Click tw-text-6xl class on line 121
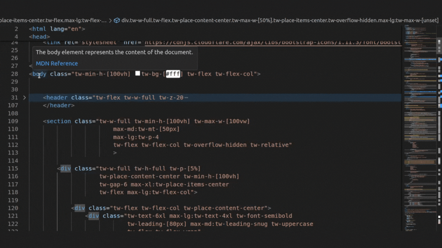442x248 pixels. 147,216
